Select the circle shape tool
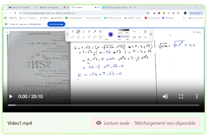 click(x=78, y=37)
